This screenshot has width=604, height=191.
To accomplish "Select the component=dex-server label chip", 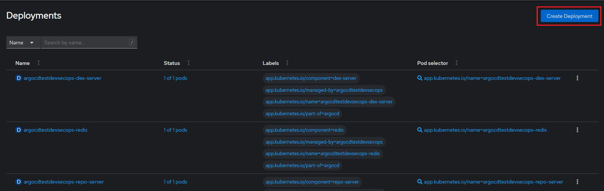I will click(311, 78).
